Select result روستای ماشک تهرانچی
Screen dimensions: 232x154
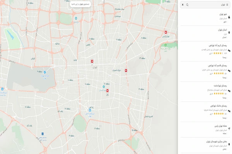point(205,112)
